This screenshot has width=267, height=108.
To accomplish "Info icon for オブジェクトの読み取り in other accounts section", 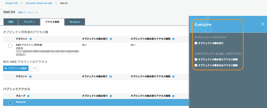I will (x=111, y=77).
